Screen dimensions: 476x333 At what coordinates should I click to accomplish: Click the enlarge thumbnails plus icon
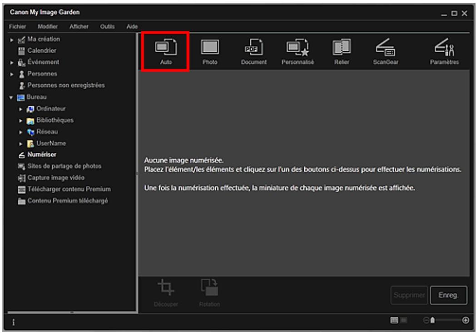[x=465, y=320]
